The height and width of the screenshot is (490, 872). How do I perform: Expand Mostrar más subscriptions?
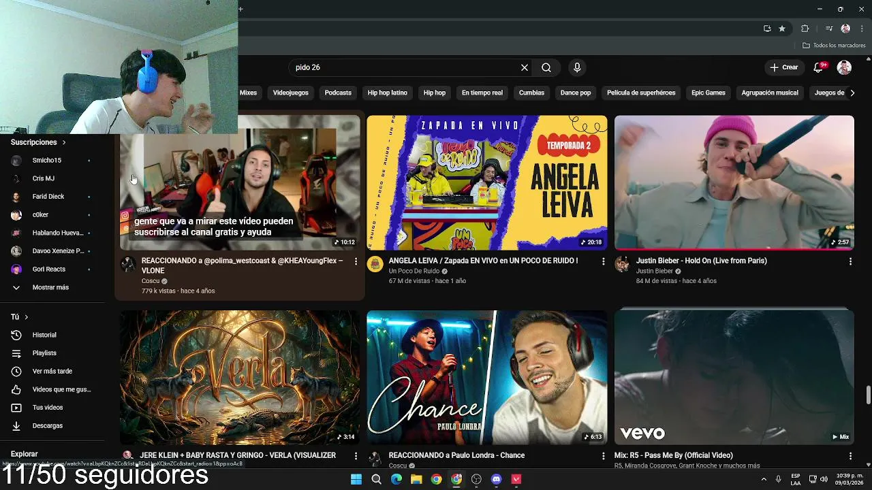point(50,287)
